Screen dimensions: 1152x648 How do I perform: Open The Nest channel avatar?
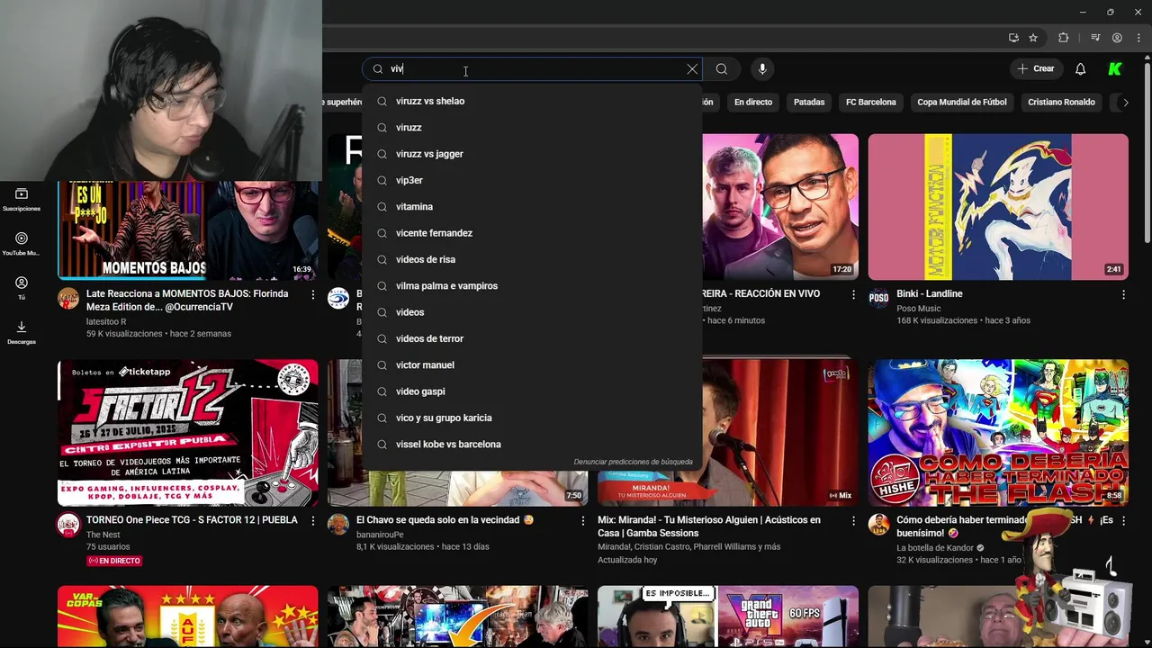coord(68,525)
